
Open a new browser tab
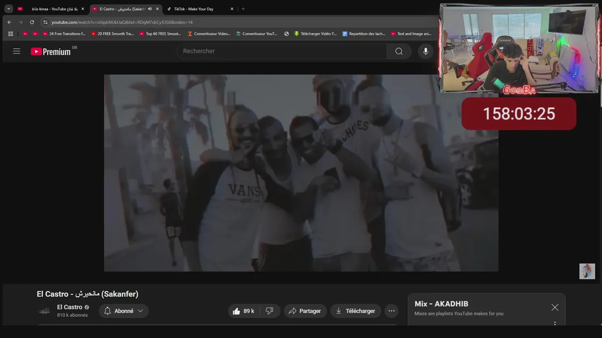(243, 9)
